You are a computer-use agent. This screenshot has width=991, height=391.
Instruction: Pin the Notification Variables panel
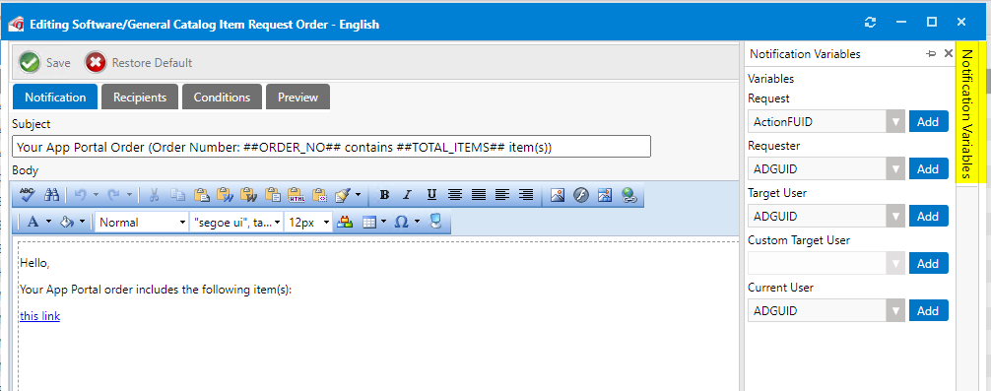tap(930, 54)
